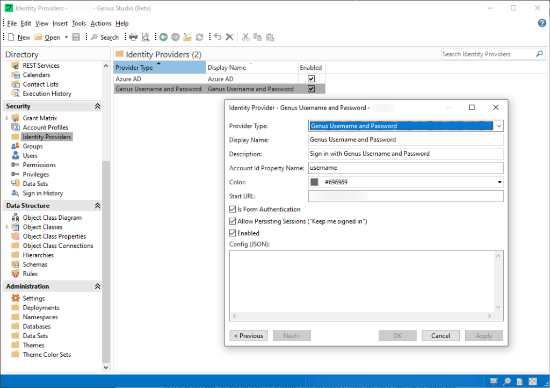The image size is (550, 388).
Task: Open Print Preview from the toolbar
Action: tap(145, 37)
